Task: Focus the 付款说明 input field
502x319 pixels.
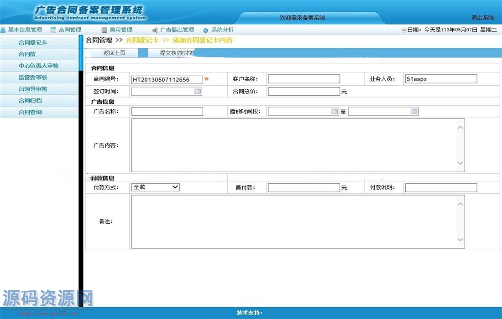Action: click(x=441, y=188)
